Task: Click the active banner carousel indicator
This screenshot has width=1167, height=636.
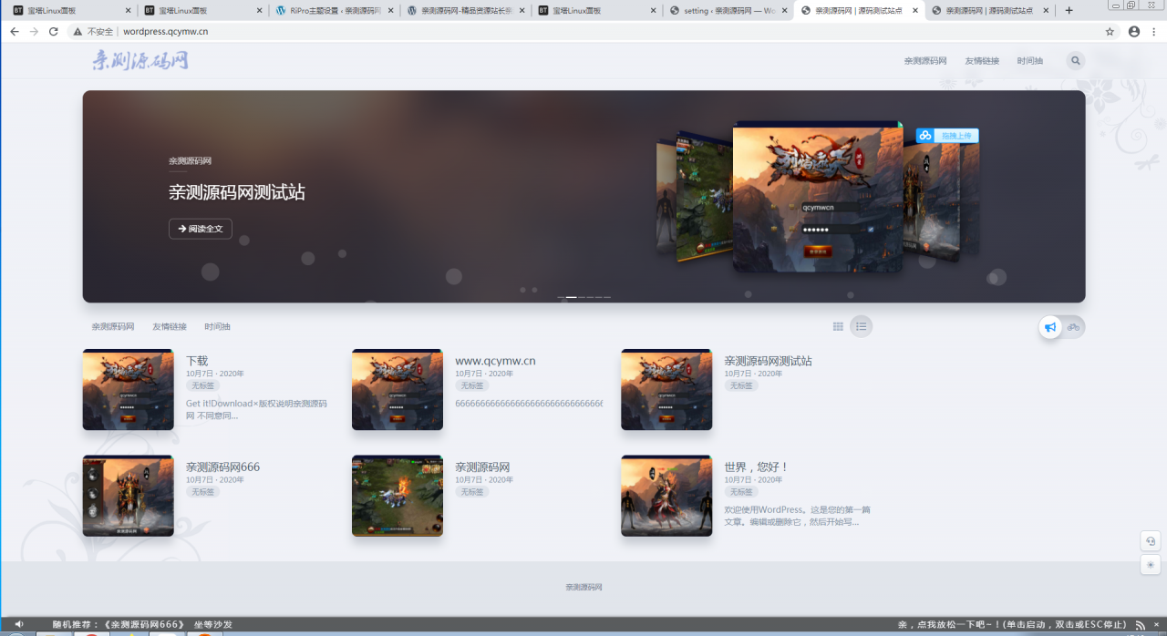Action: click(x=571, y=297)
